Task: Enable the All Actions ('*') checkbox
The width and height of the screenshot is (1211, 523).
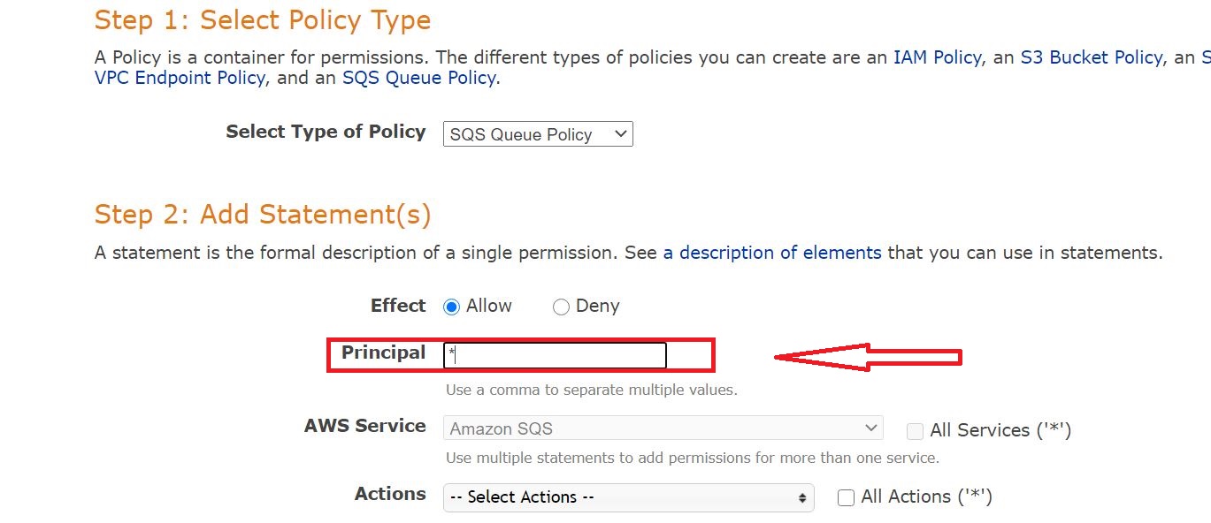Action: (x=846, y=497)
